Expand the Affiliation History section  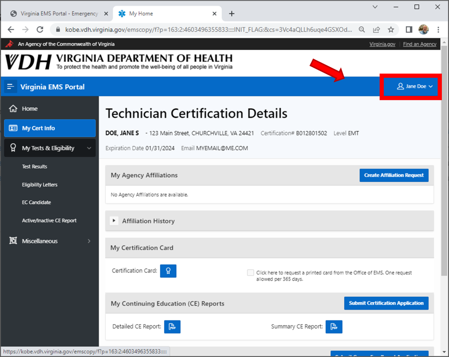(x=114, y=221)
